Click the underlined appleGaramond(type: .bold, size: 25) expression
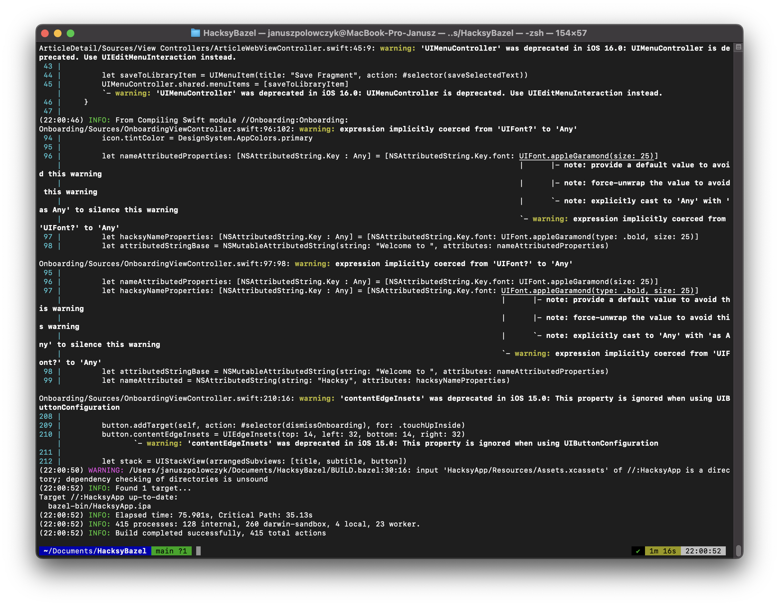The height and width of the screenshot is (606, 779). 598,291
